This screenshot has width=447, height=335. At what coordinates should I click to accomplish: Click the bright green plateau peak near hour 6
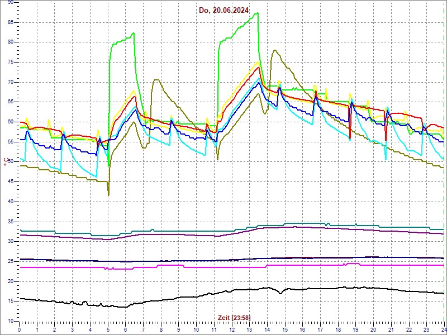pyautogui.click(x=134, y=33)
